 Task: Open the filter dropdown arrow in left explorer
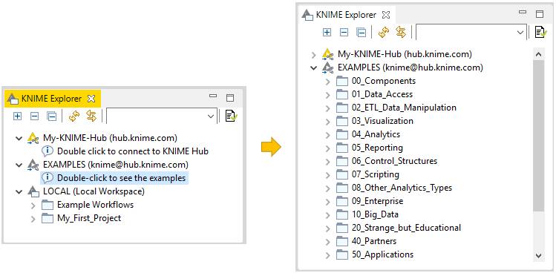(x=211, y=116)
